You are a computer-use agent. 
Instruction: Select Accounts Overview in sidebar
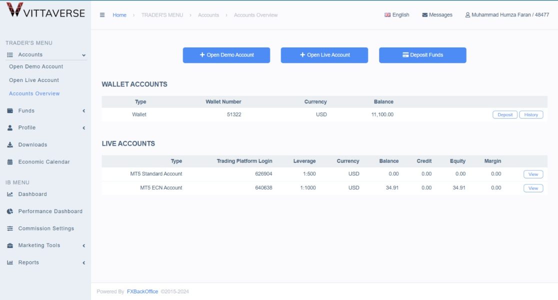pos(34,93)
